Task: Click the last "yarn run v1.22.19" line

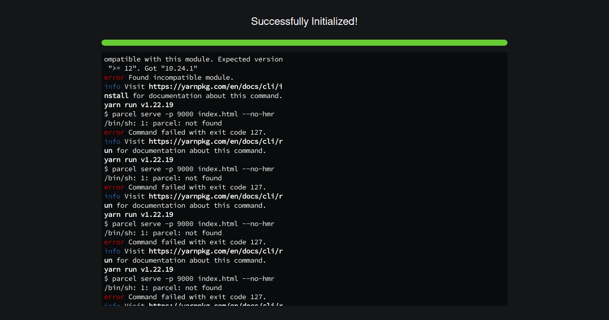Action: point(139,269)
